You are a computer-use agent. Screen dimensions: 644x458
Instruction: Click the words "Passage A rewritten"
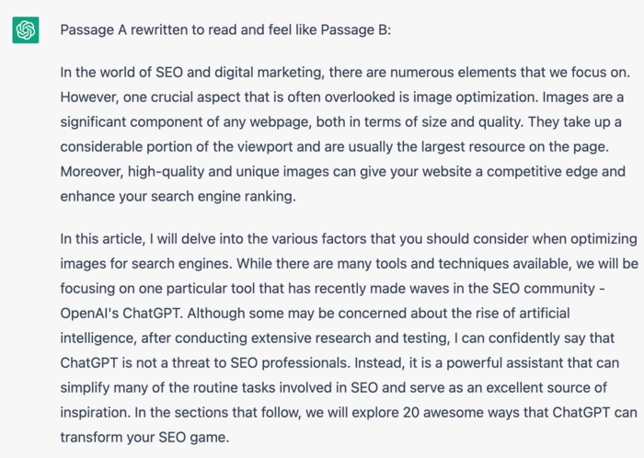[121, 29]
